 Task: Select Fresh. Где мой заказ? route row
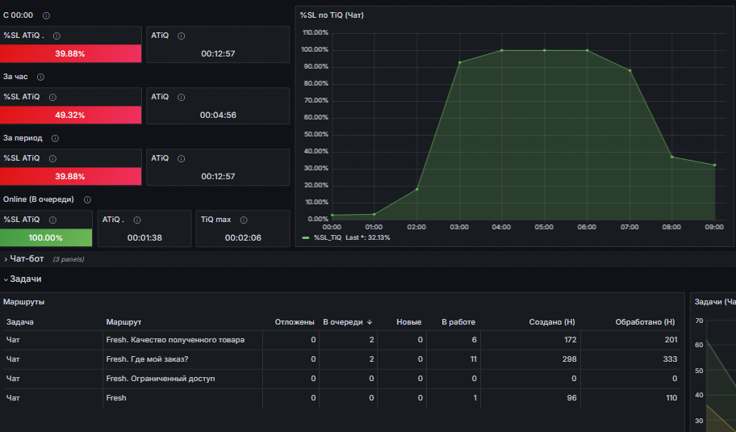(341, 359)
